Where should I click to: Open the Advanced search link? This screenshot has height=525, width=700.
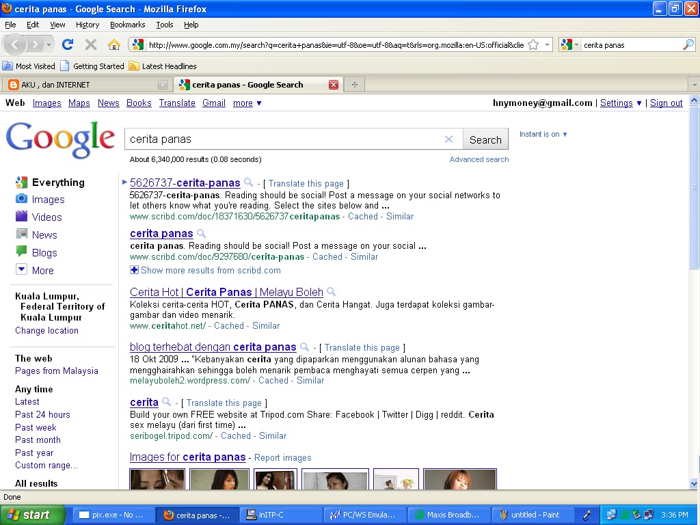pos(479,159)
